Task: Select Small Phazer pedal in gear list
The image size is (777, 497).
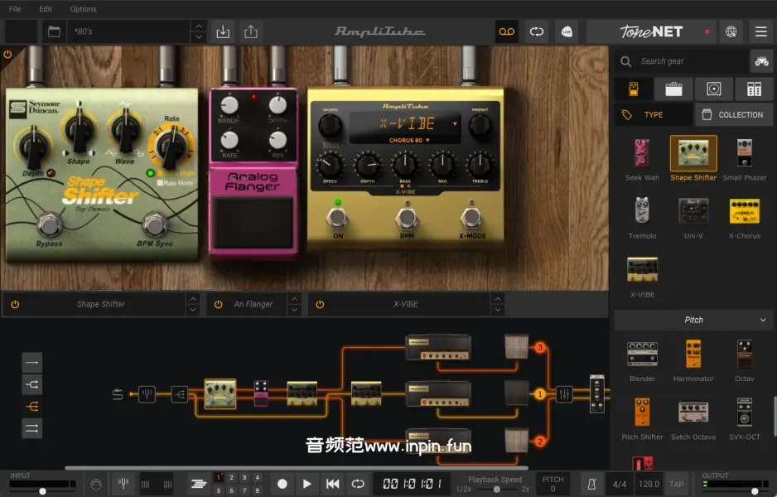Action: coord(745,158)
